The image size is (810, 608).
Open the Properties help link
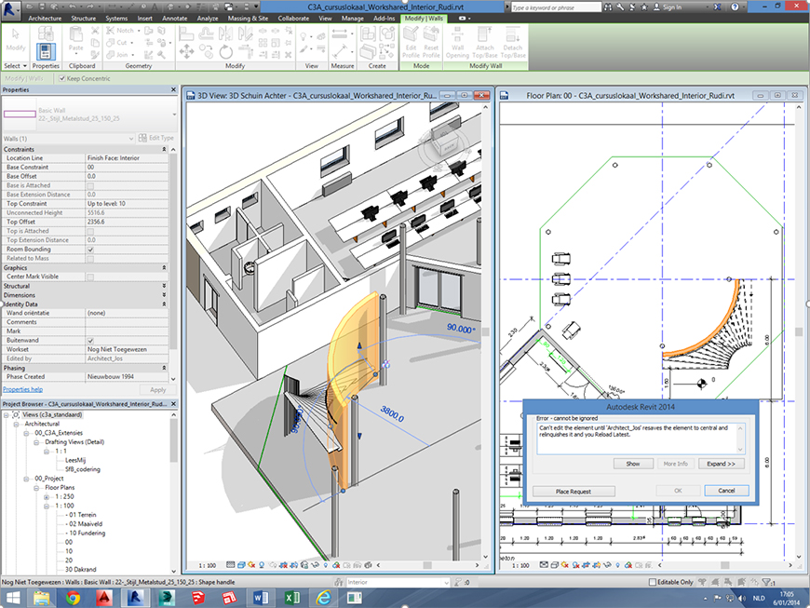point(22,389)
